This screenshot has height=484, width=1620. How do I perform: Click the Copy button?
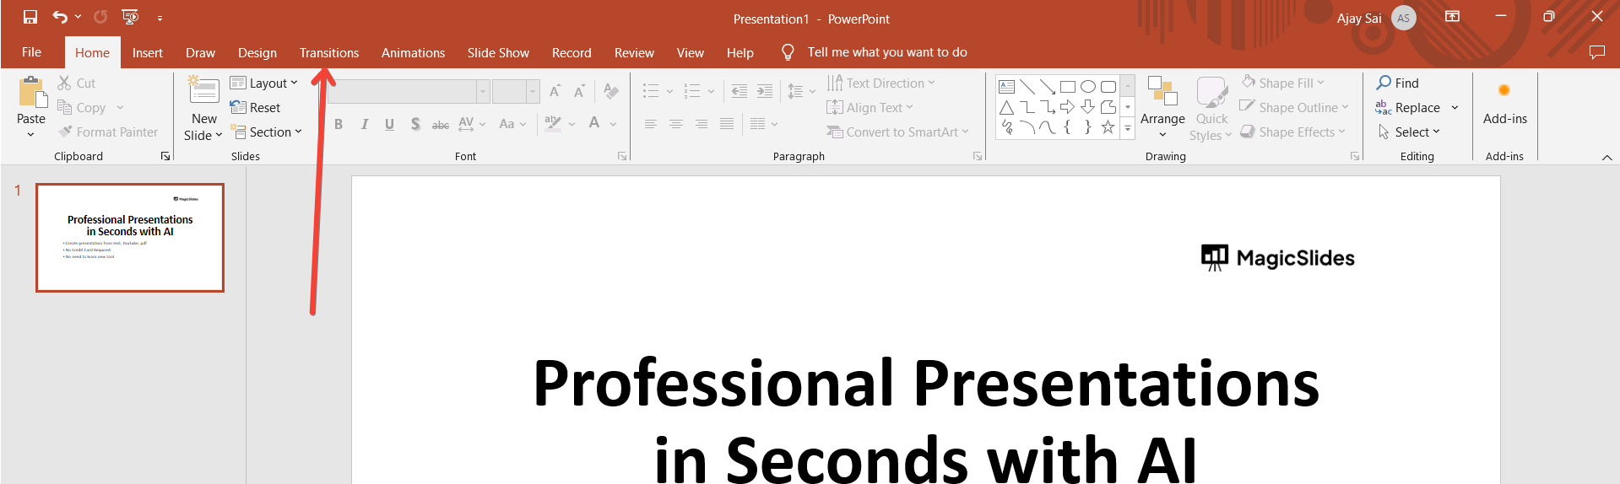point(82,107)
